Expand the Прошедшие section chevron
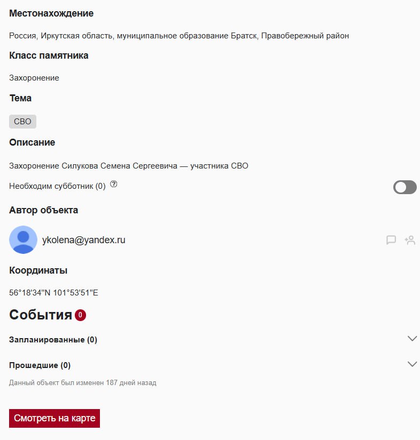 (x=412, y=364)
